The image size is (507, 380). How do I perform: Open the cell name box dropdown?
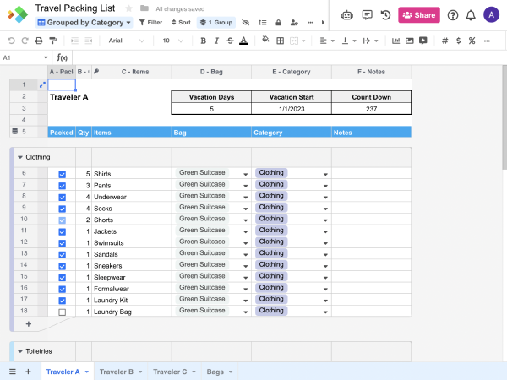tap(46, 57)
